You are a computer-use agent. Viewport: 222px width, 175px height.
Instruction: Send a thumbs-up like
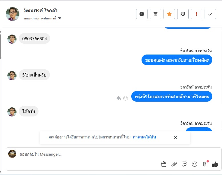[215, 164]
